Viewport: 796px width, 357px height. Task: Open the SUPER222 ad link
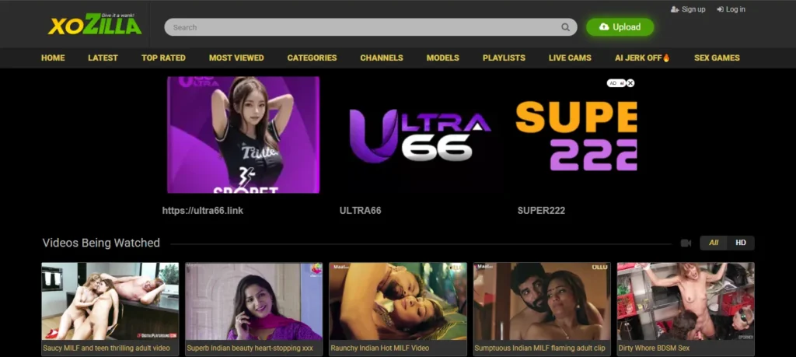(541, 210)
